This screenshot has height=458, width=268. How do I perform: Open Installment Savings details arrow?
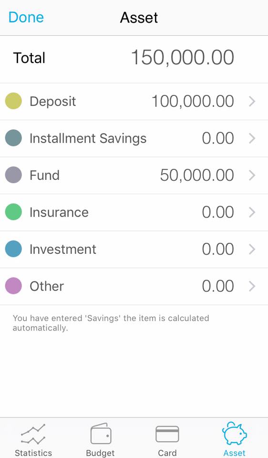[252, 138]
